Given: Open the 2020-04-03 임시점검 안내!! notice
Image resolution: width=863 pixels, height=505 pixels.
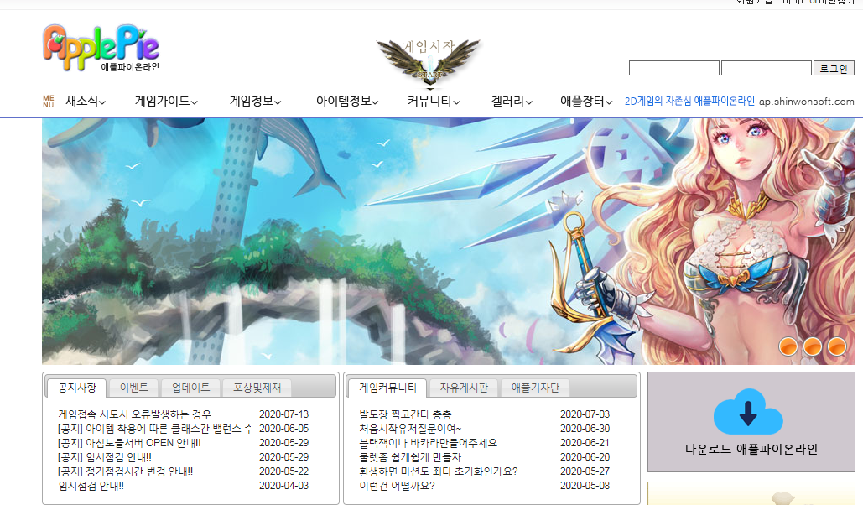Looking at the screenshot, I should tap(91, 486).
